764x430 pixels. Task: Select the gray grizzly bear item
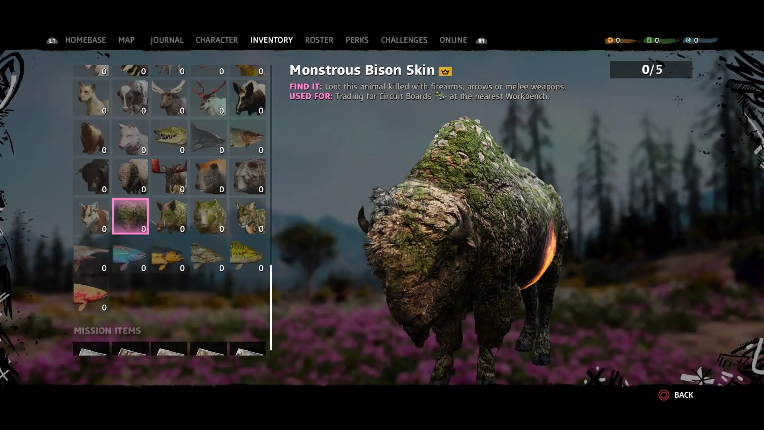click(248, 177)
